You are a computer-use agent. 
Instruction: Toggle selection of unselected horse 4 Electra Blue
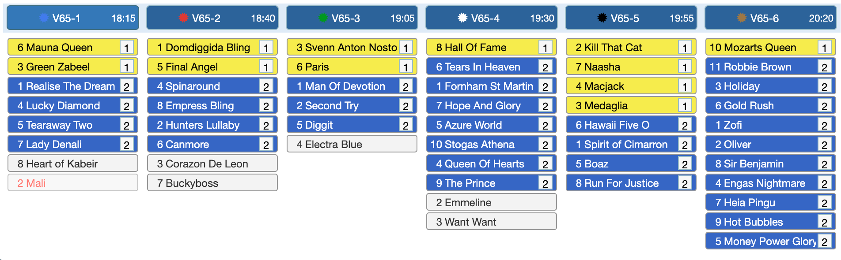352,144
